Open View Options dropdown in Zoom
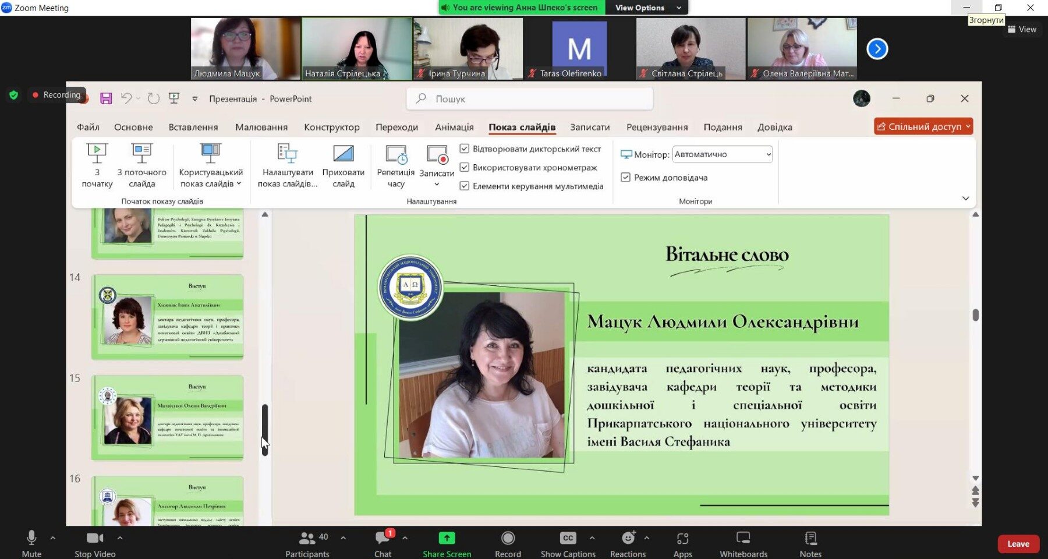The height and width of the screenshot is (559, 1048). click(647, 8)
